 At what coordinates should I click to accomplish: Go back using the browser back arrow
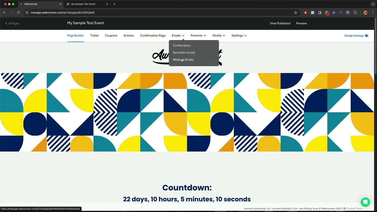4,13
